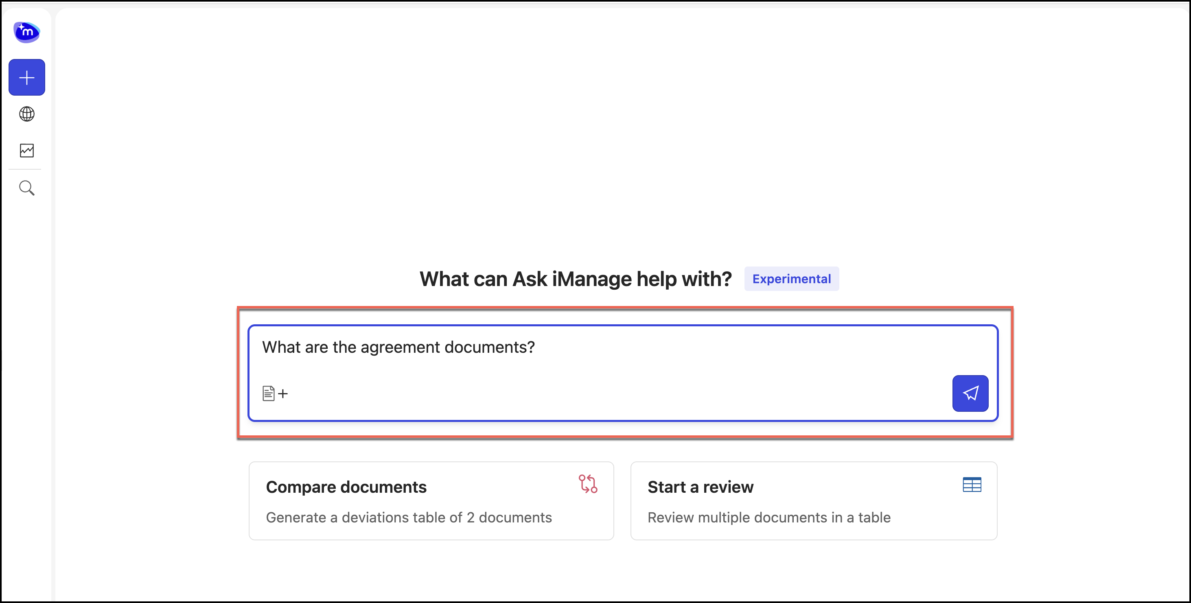
Task: Select the Start a review card title
Action: pyautogui.click(x=701, y=487)
